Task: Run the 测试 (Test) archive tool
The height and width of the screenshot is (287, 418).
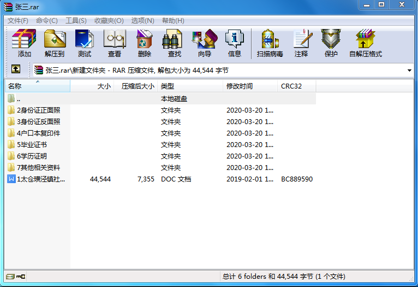Action: pyautogui.click(x=85, y=43)
